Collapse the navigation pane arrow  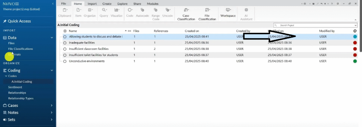tap(53, 4)
